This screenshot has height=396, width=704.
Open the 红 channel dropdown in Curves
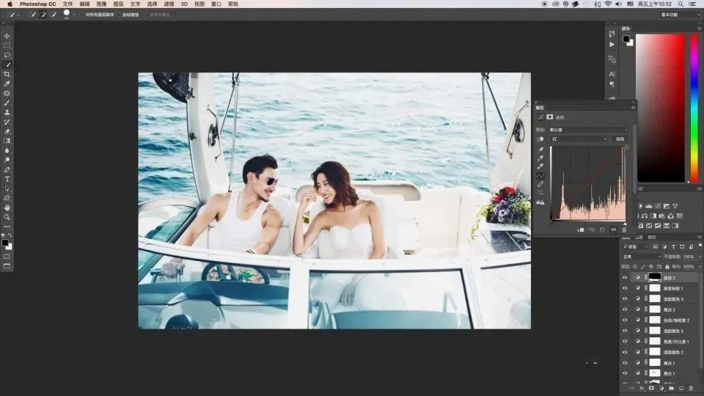579,139
